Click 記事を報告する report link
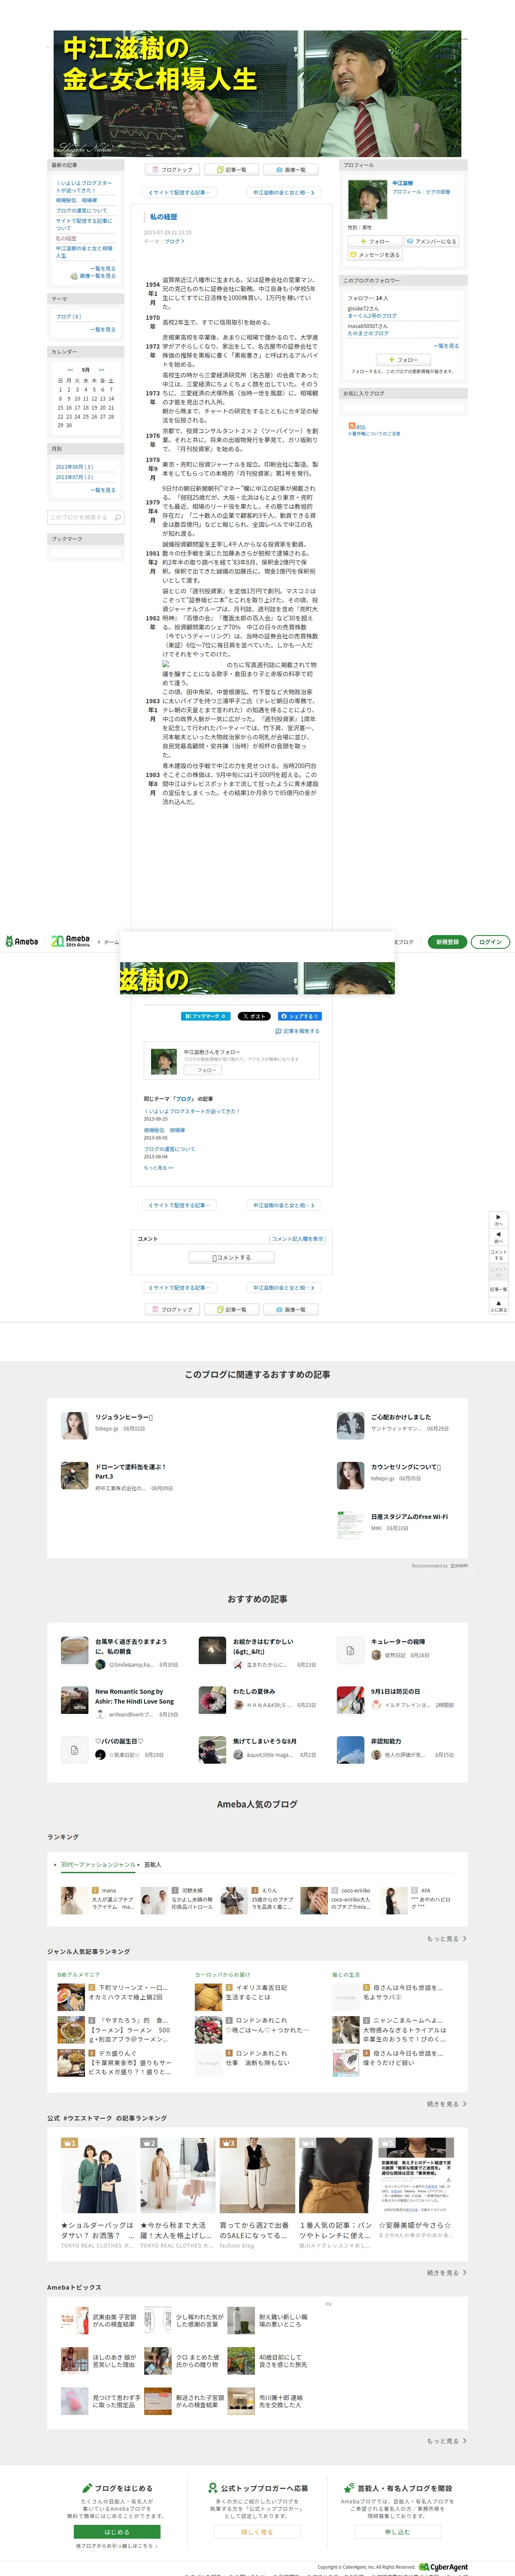The image size is (515, 2576). [298, 1030]
